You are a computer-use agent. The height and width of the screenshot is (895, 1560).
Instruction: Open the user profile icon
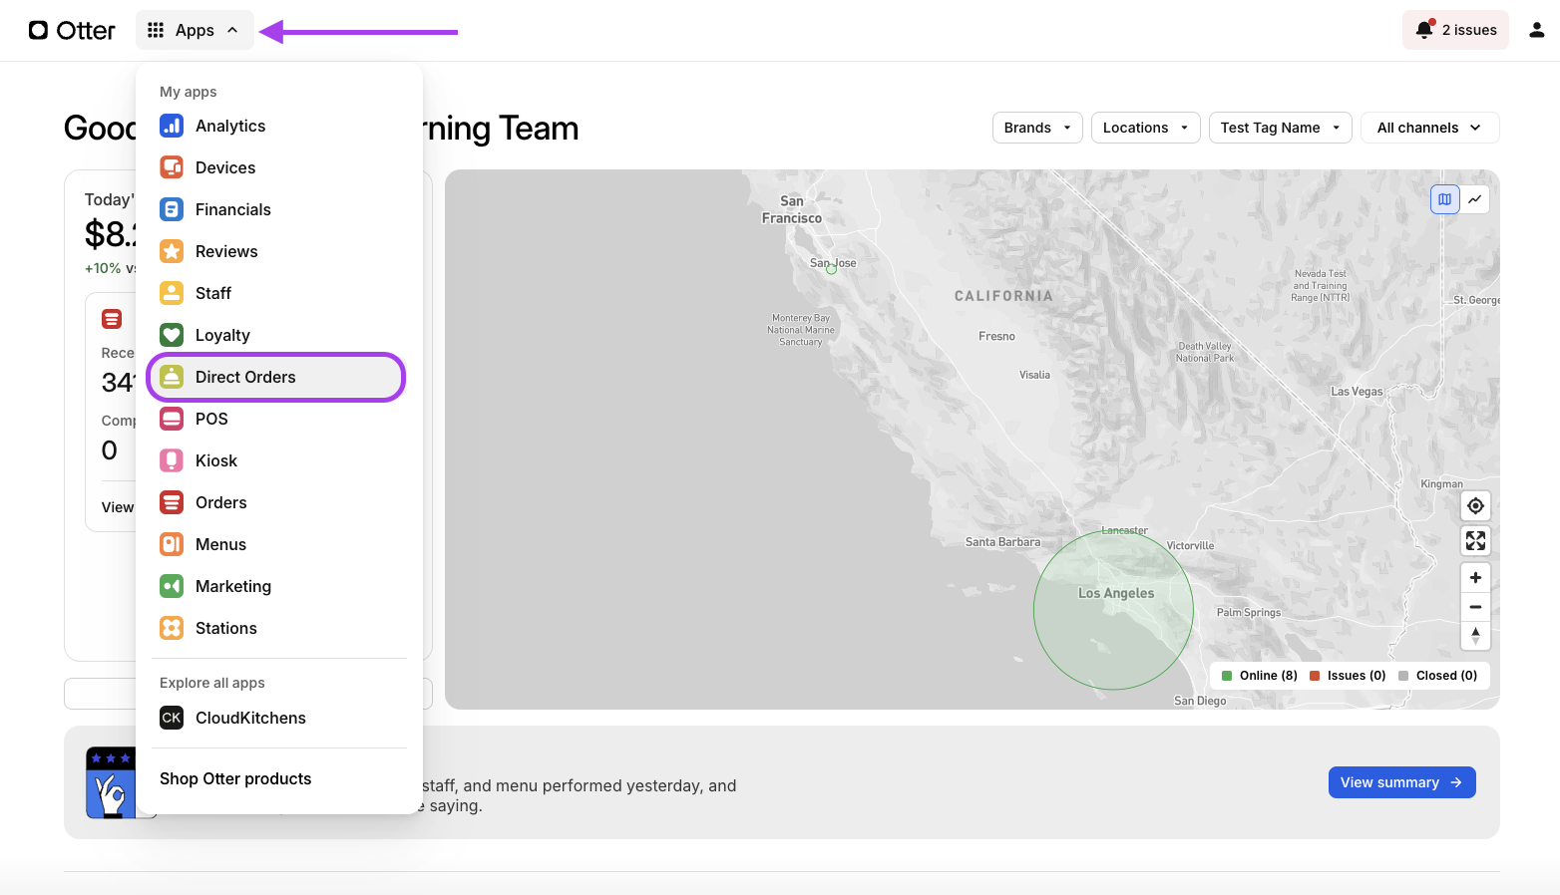pyautogui.click(x=1536, y=30)
